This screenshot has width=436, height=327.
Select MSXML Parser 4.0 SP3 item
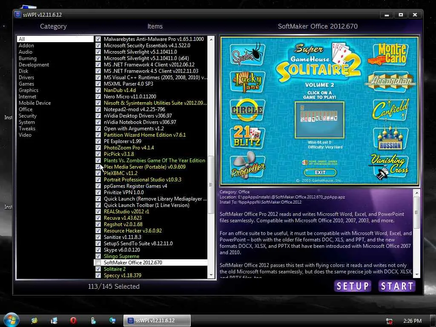pos(129,84)
